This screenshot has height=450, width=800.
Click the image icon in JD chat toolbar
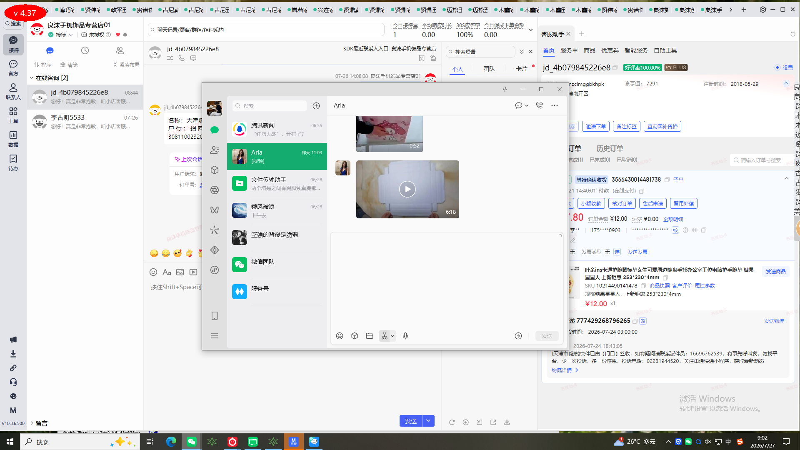coord(180,272)
